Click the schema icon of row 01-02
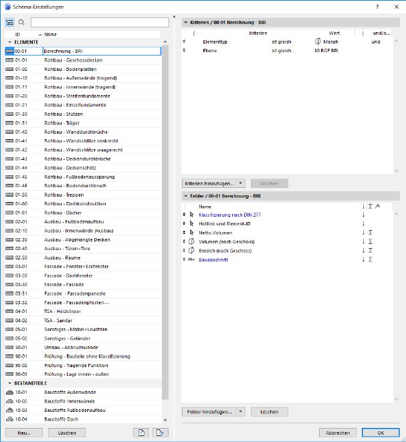Viewport: 406px width, 442px height. 9,69
